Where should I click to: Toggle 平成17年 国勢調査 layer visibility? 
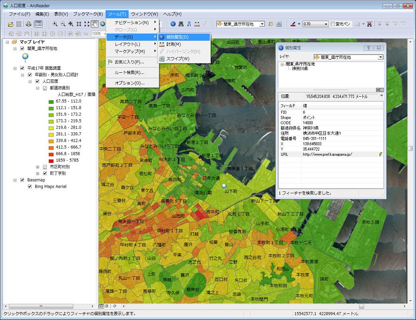pyautogui.click(x=22, y=68)
